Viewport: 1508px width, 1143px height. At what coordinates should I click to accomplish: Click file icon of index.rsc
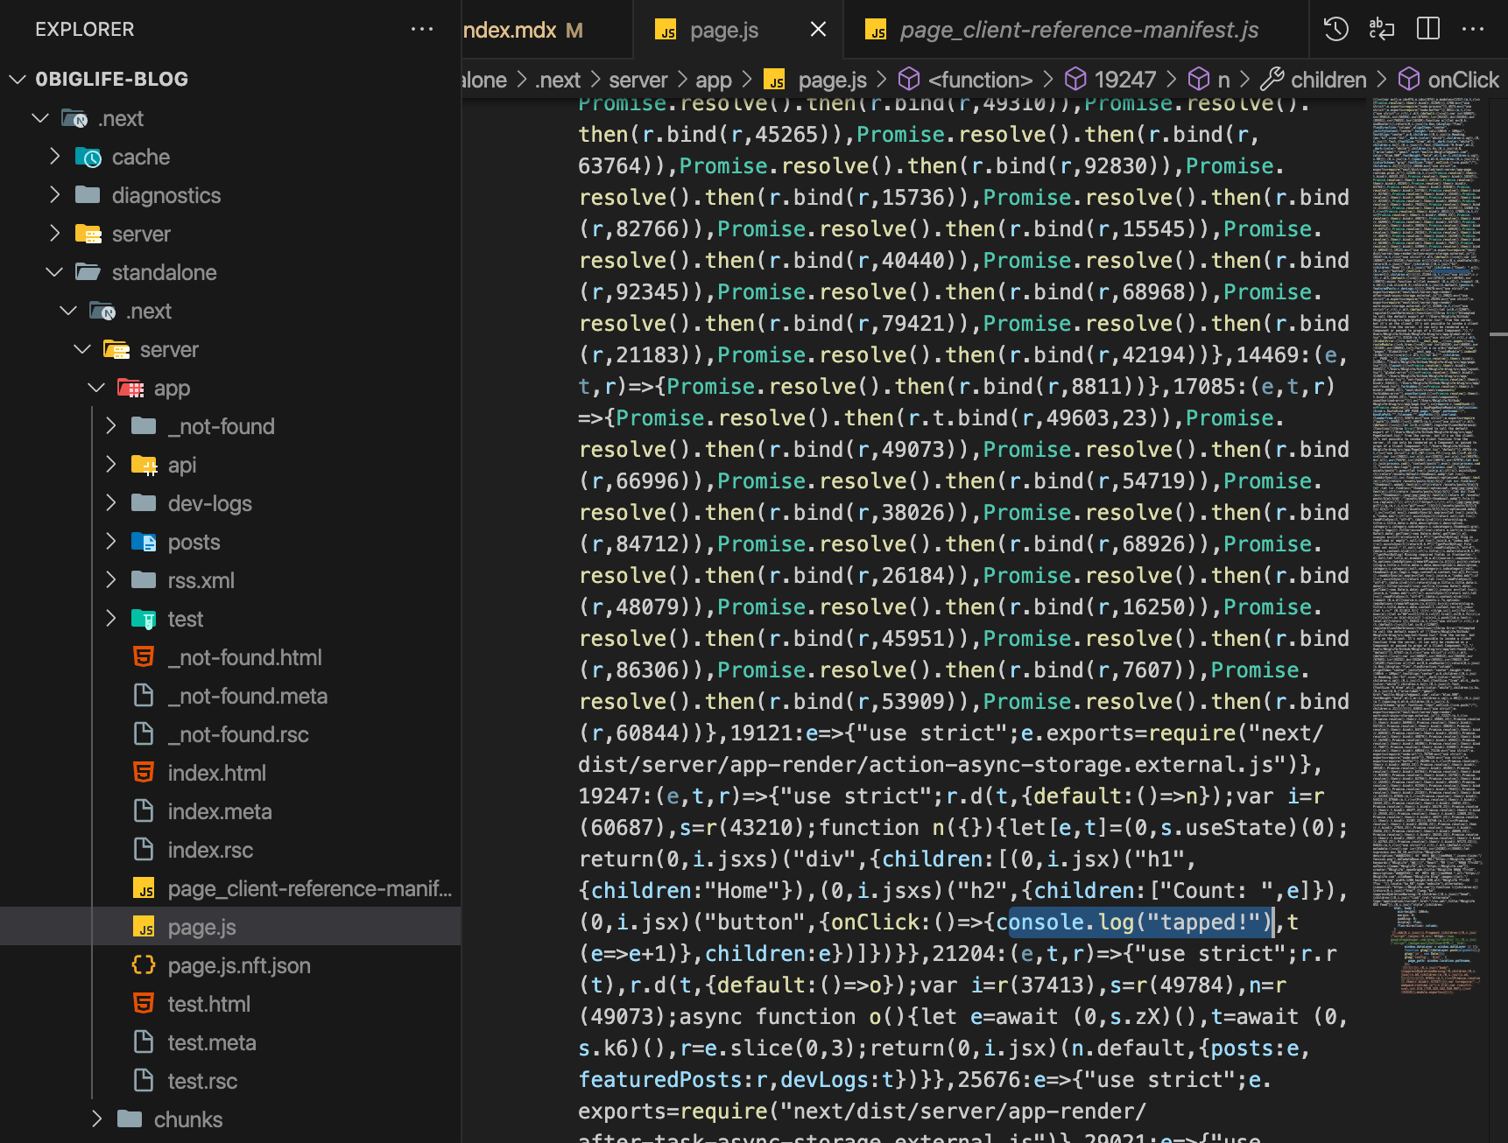point(144,849)
